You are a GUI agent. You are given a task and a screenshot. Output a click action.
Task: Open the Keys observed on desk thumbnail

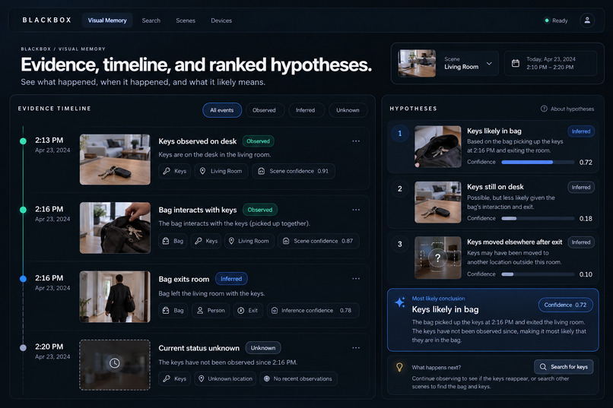(115, 160)
